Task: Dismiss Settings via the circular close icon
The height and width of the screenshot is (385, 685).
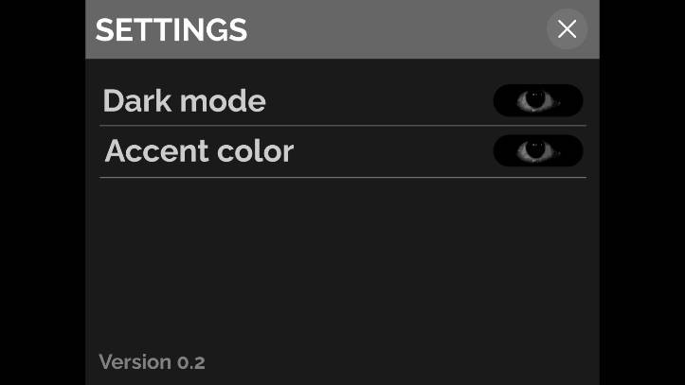Action: tap(567, 29)
